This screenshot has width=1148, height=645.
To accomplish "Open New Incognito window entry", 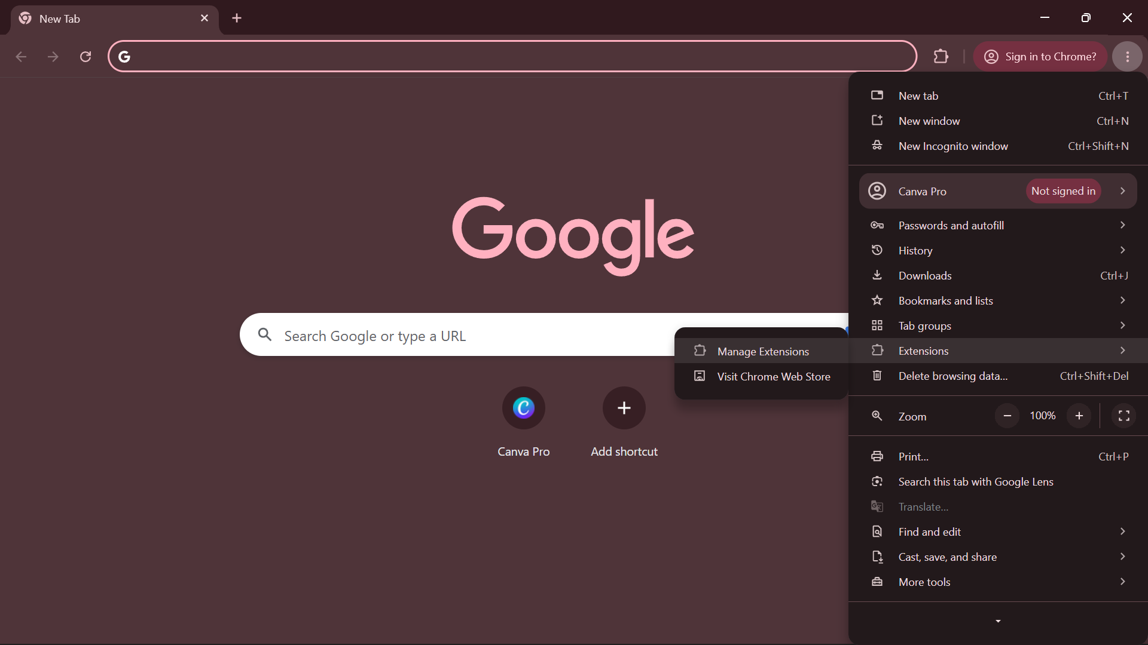I will 998,146.
